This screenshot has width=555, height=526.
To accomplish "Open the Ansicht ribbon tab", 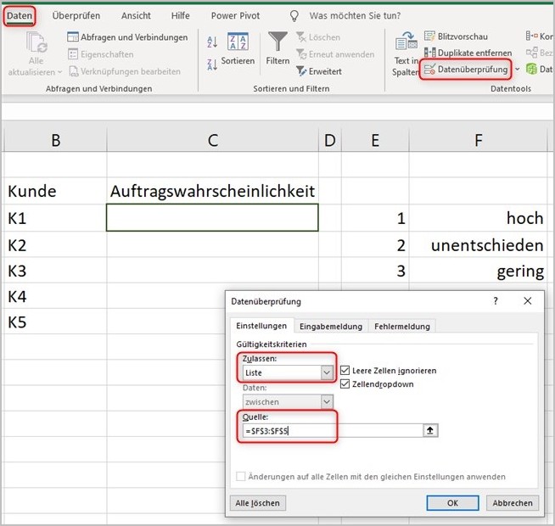I will click(136, 16).
